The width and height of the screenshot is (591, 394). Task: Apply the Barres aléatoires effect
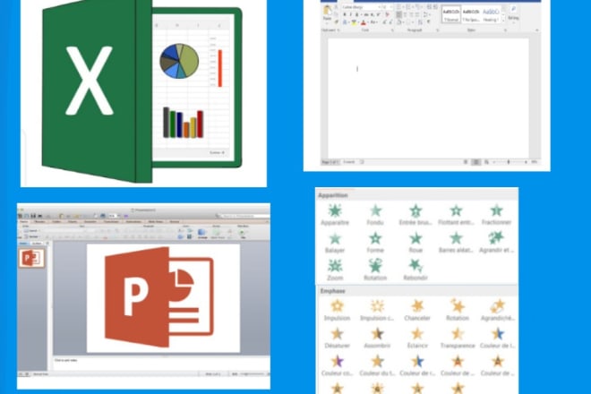click(456, 243)
